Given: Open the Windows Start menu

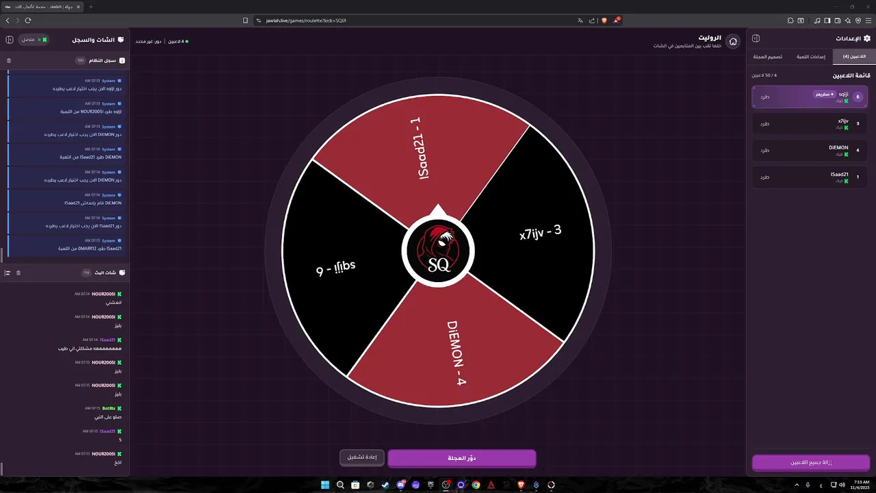Looking at the screenshot, I should click(325, 485).
